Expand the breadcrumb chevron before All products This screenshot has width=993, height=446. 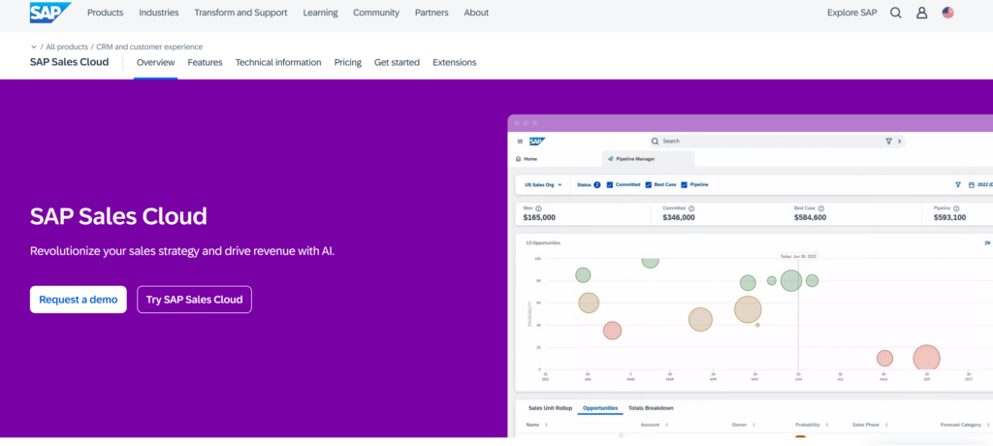click(34, 47)
